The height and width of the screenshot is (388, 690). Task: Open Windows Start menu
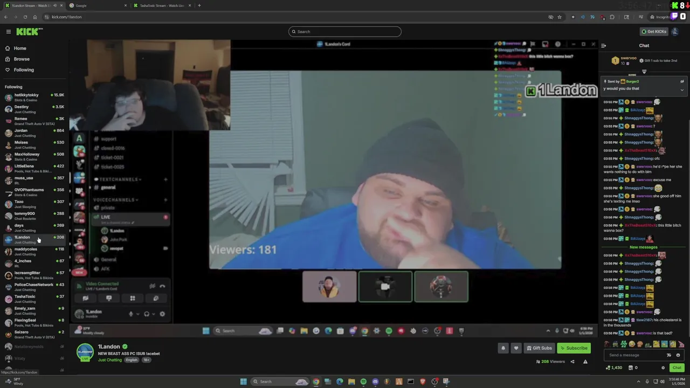click(x=243, y=382)
